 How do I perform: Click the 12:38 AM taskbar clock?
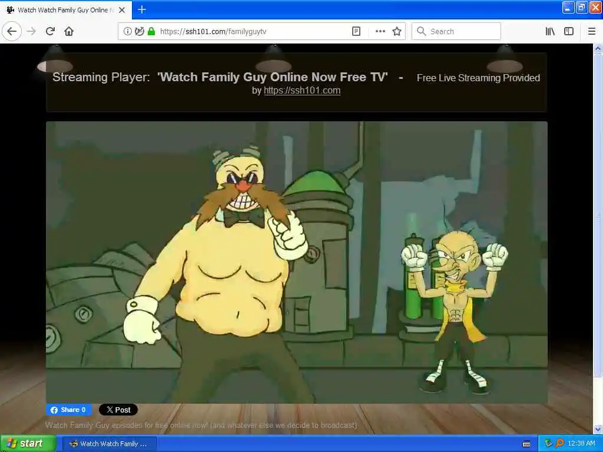pos(581,444)
